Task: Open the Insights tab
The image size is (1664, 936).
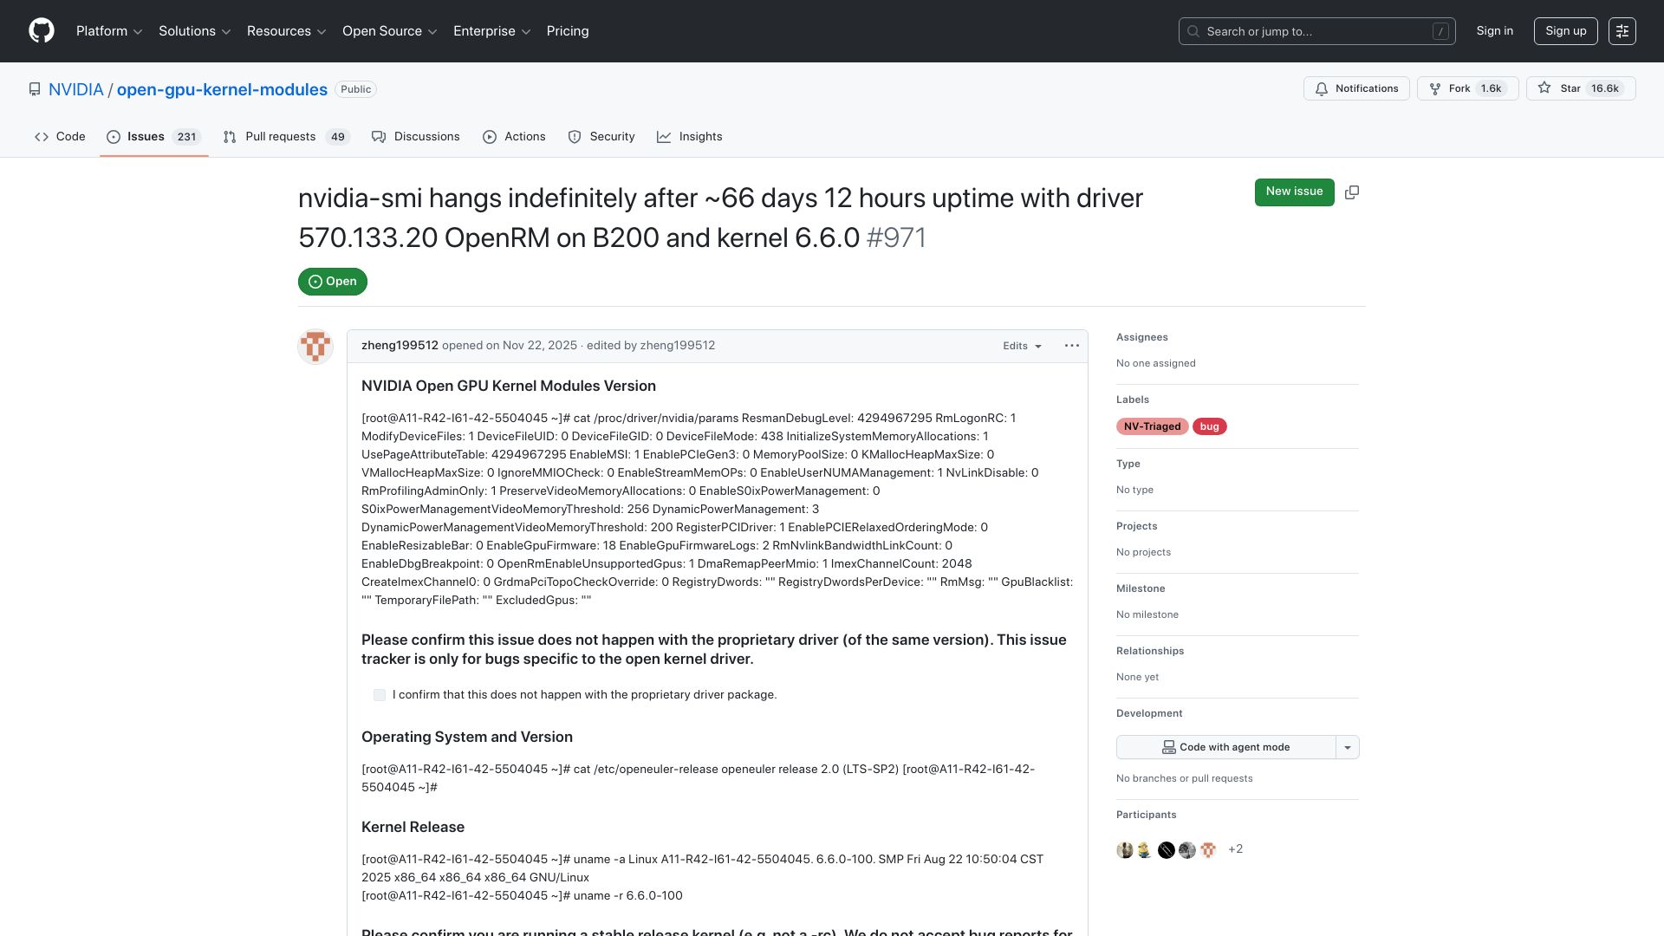Action: (690, 137)
